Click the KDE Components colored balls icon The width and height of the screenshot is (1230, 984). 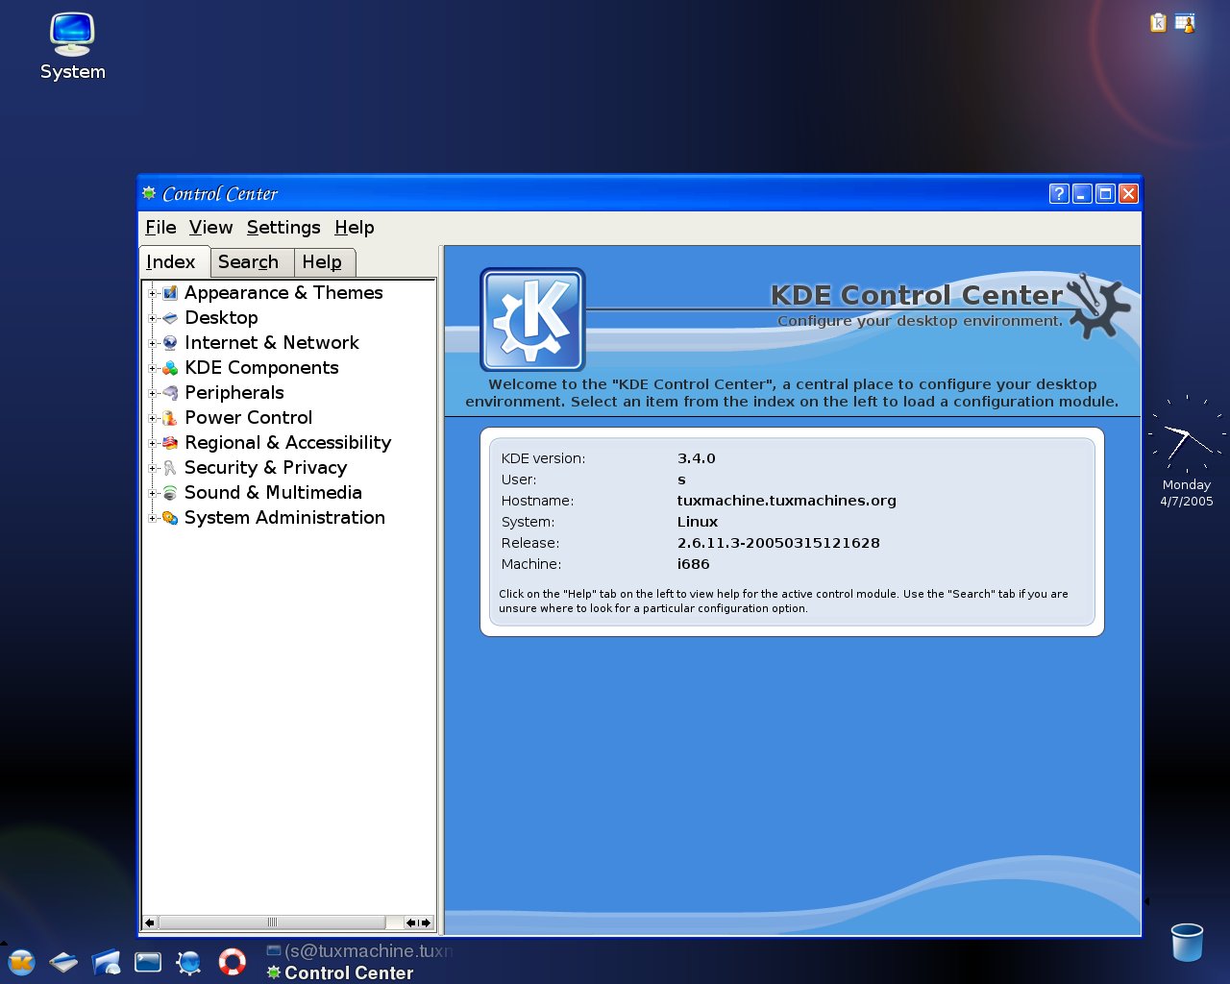pos(170,368)
